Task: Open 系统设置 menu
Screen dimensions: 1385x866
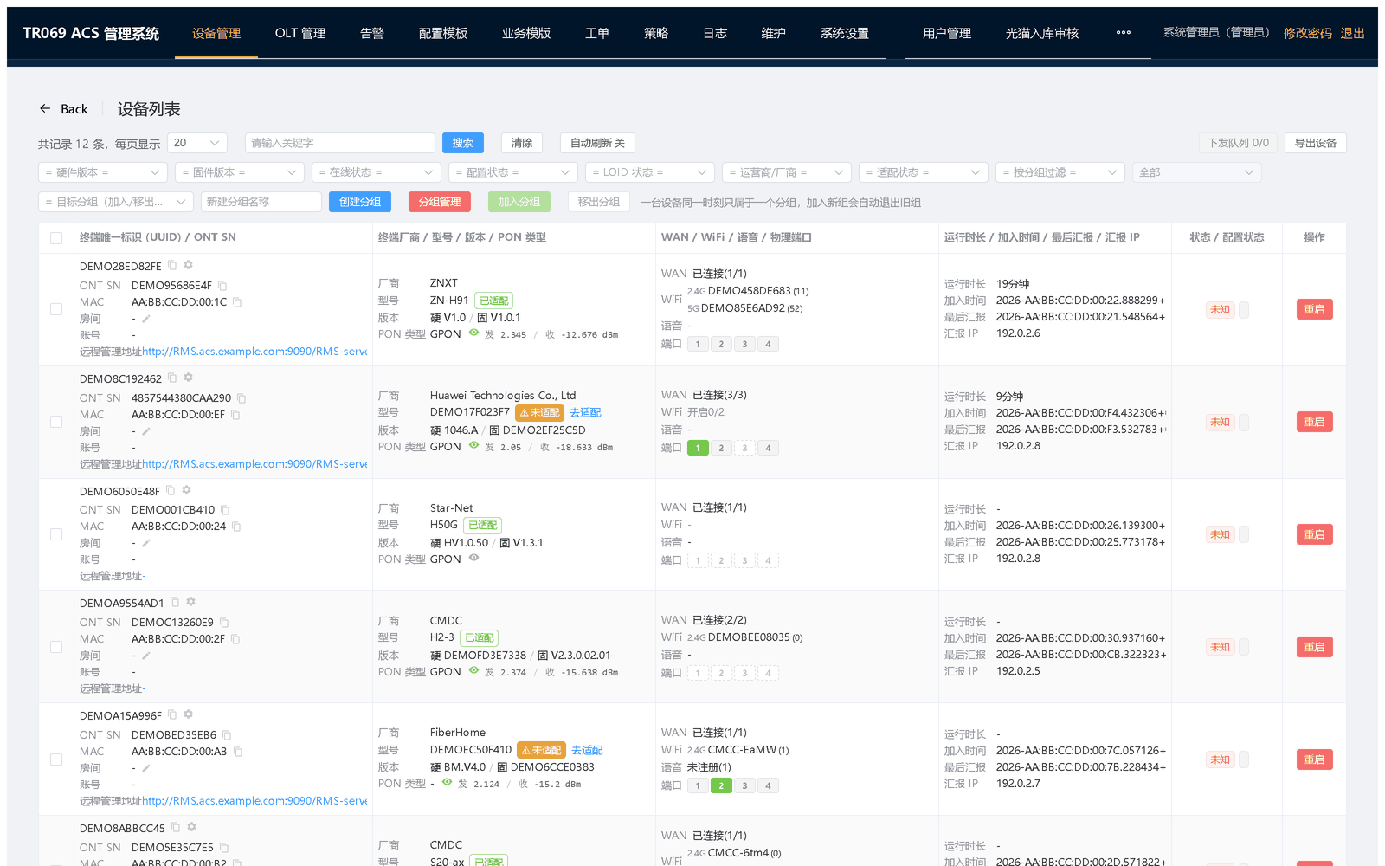Action: (x=845, y=33)
